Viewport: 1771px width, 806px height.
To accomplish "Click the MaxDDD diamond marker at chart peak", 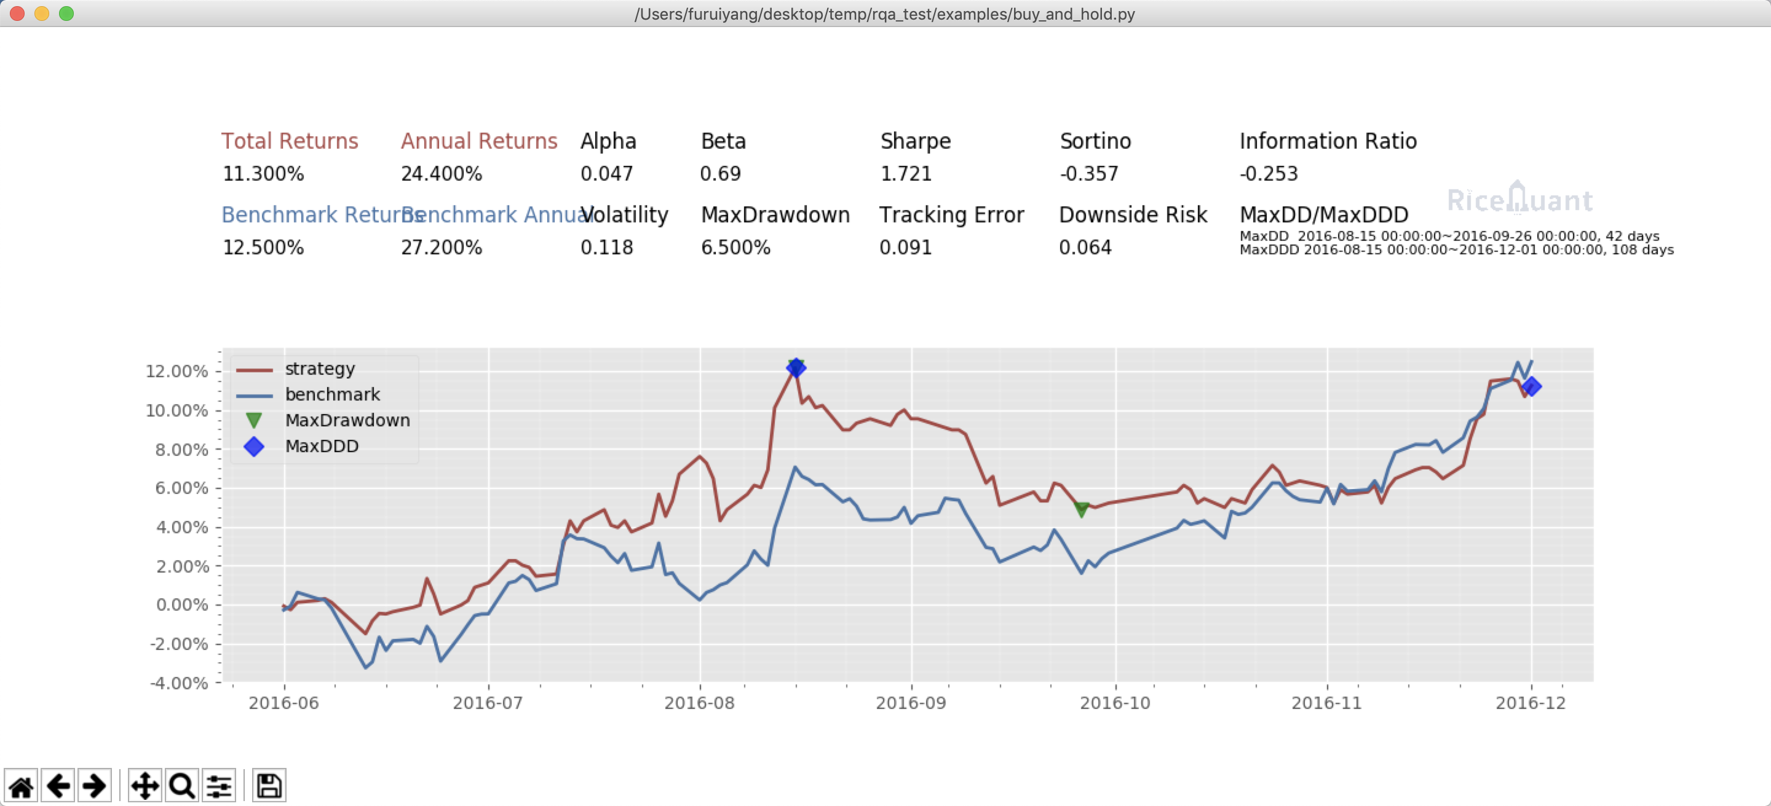I will [796, 368].
